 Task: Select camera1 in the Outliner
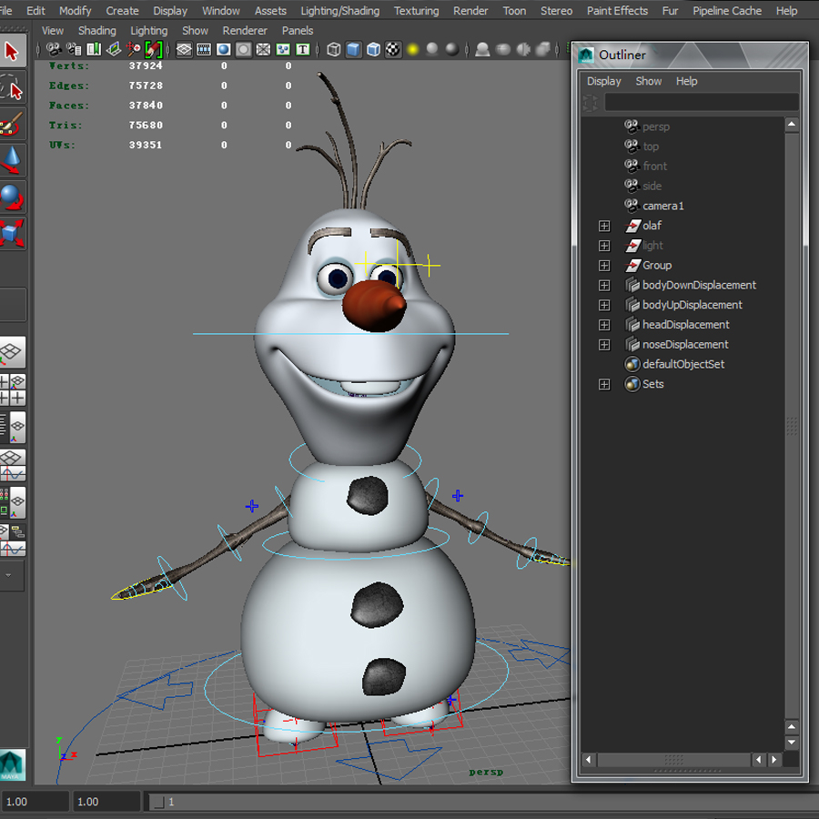click(x=662, y=206)
